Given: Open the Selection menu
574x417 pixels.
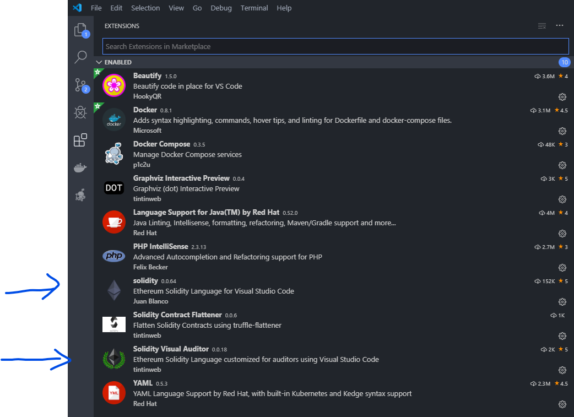Looking at the screenshot, I should pyautogui.click(x=145, y=8).
